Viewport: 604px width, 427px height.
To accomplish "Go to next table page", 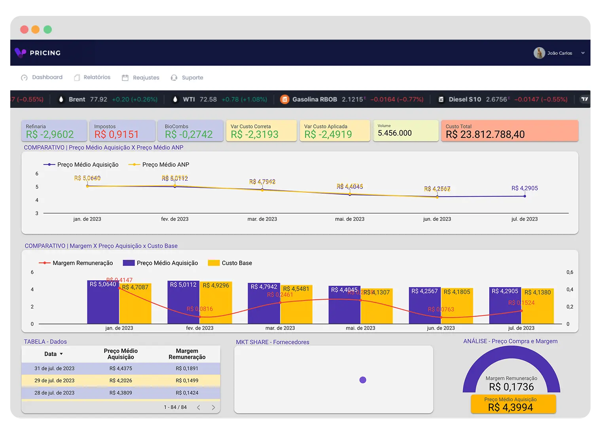I will [213, 407].
